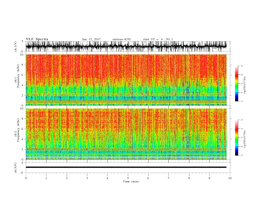259x200 pixels.
Task: Click the time axis tick label "6"
Action: coord(148,178)
